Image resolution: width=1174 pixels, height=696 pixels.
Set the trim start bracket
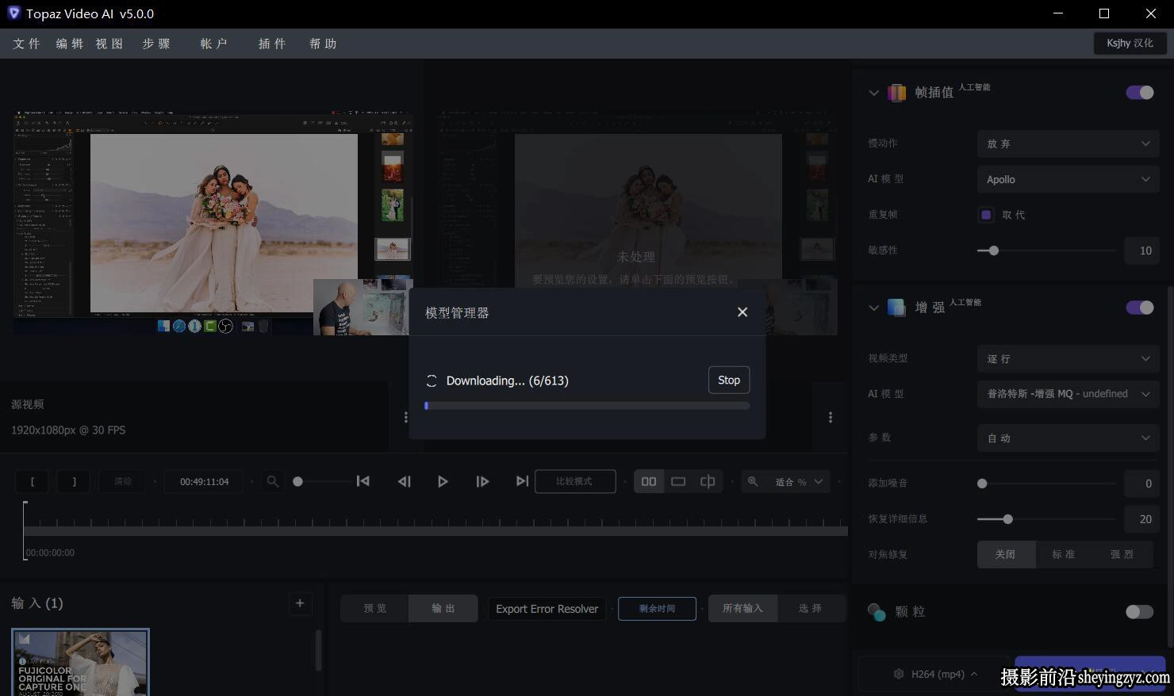pyautogui.click(x=33, y=481)
